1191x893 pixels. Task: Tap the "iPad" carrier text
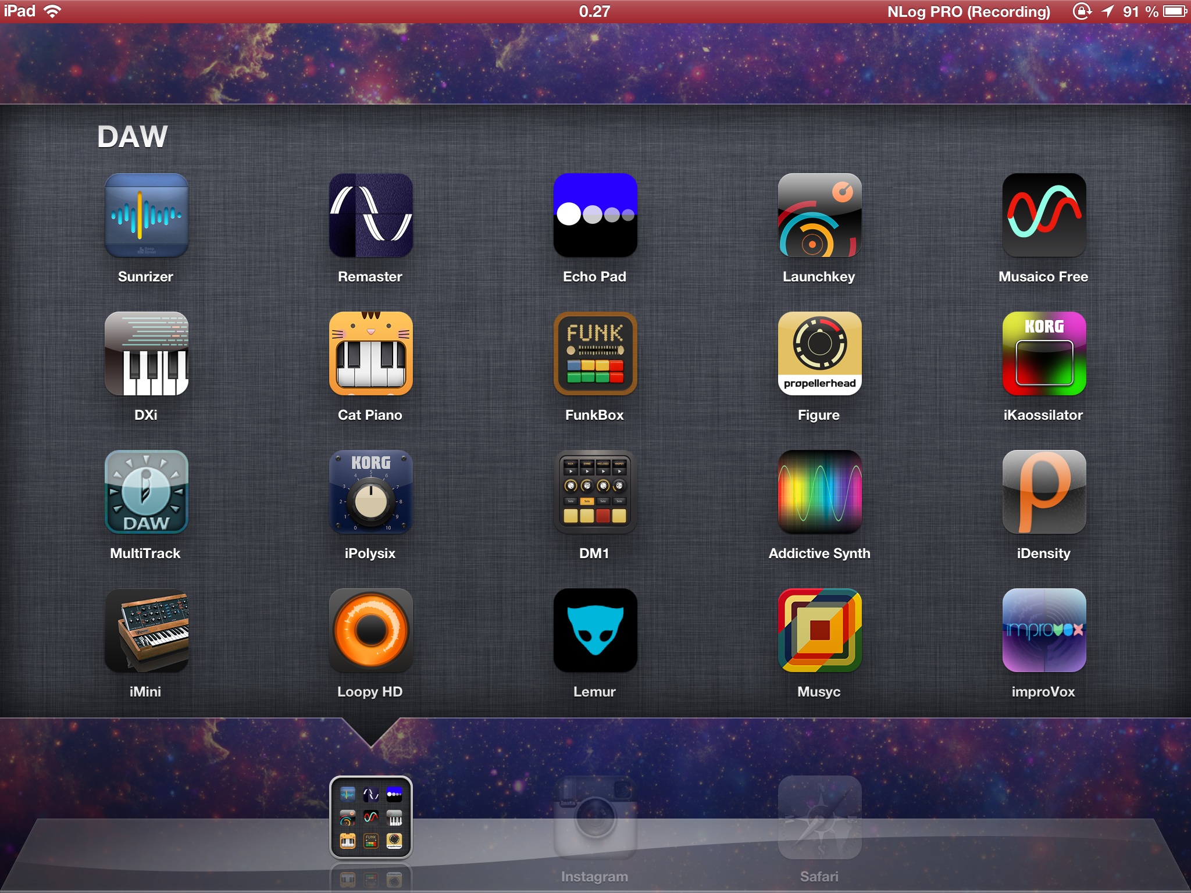click(20, 12)
